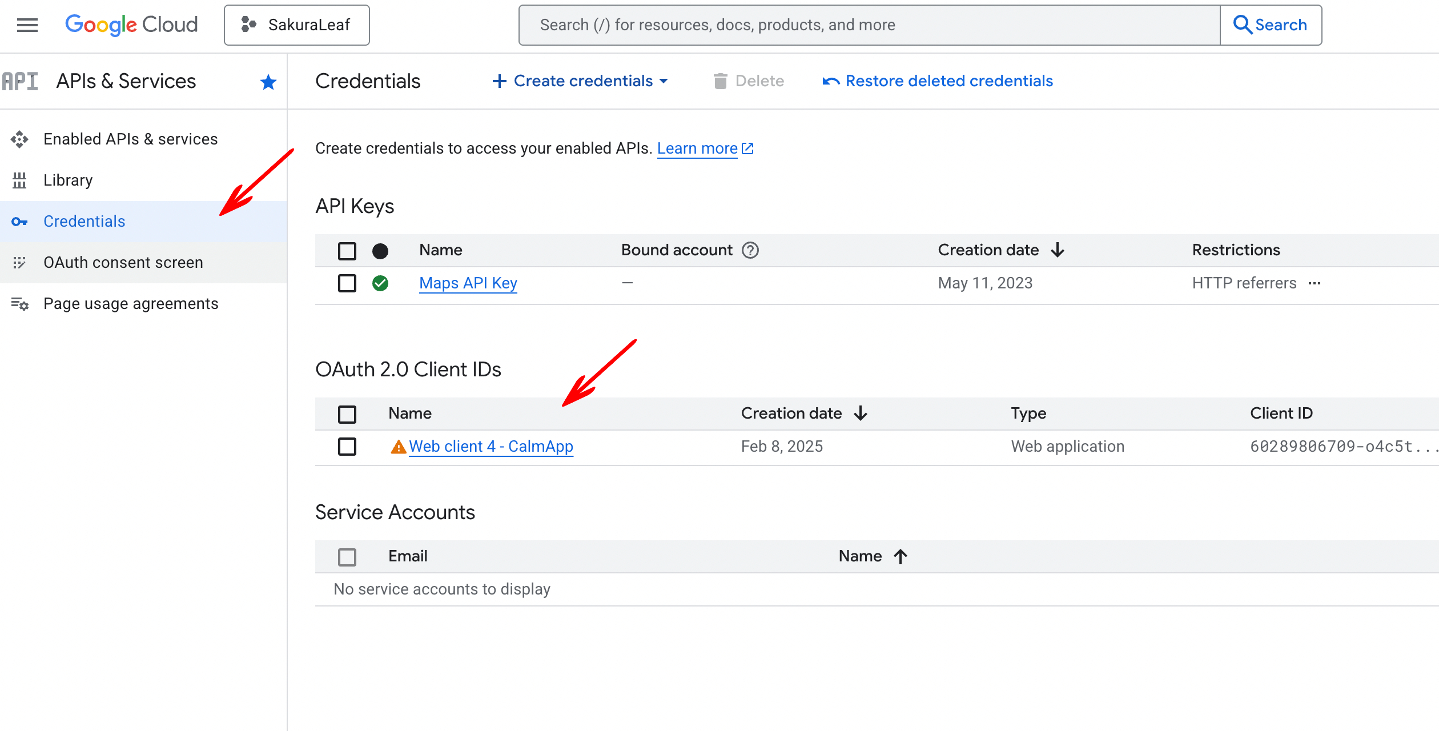Click the Library grid icon
The width and height of the screenshot is (1439, 731).
[19, 180]
